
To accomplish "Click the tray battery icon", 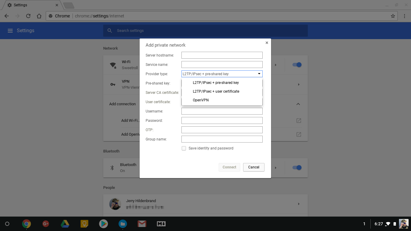I will pos(395,224).
